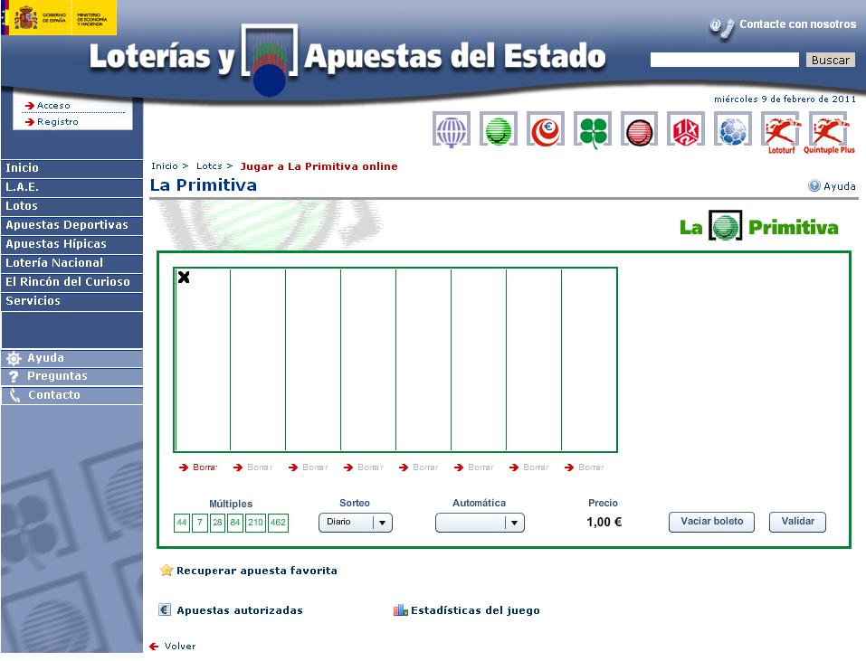Click breadcrumb text Jugar a La Primitiva online
The width and height of the screenshot is (866, 661).
point(319,166)
